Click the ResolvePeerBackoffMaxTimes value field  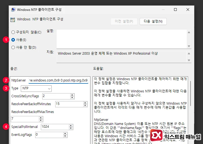(25, 119)
